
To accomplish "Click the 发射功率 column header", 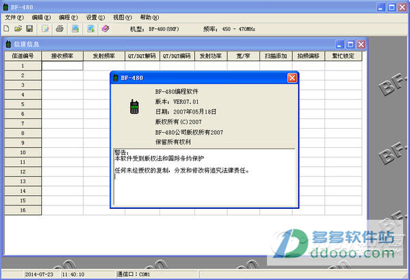I will [x=211, y=56].
